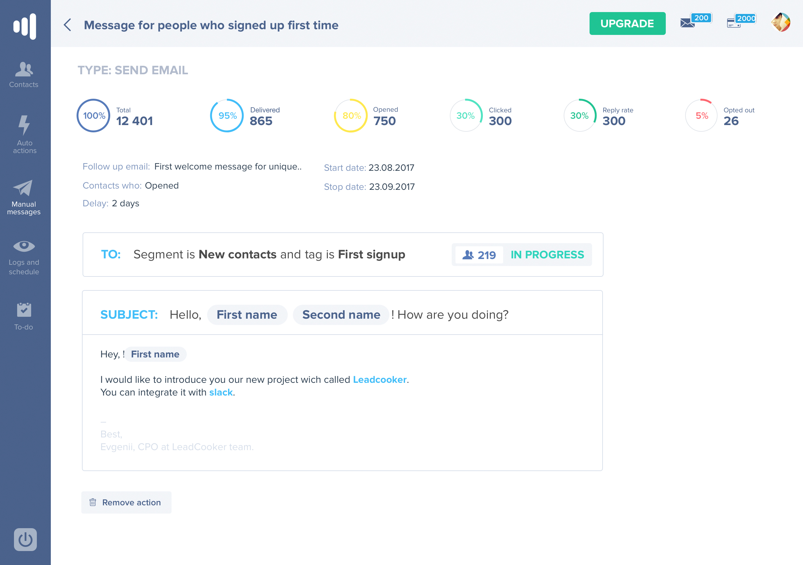Click the card credits 2000 icon
803x565 pixels.
click(x=734, y=23)
